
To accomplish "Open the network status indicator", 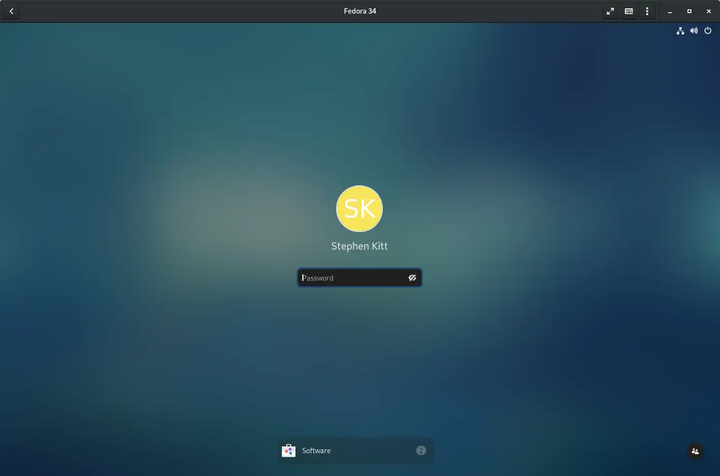I will 680,31.
